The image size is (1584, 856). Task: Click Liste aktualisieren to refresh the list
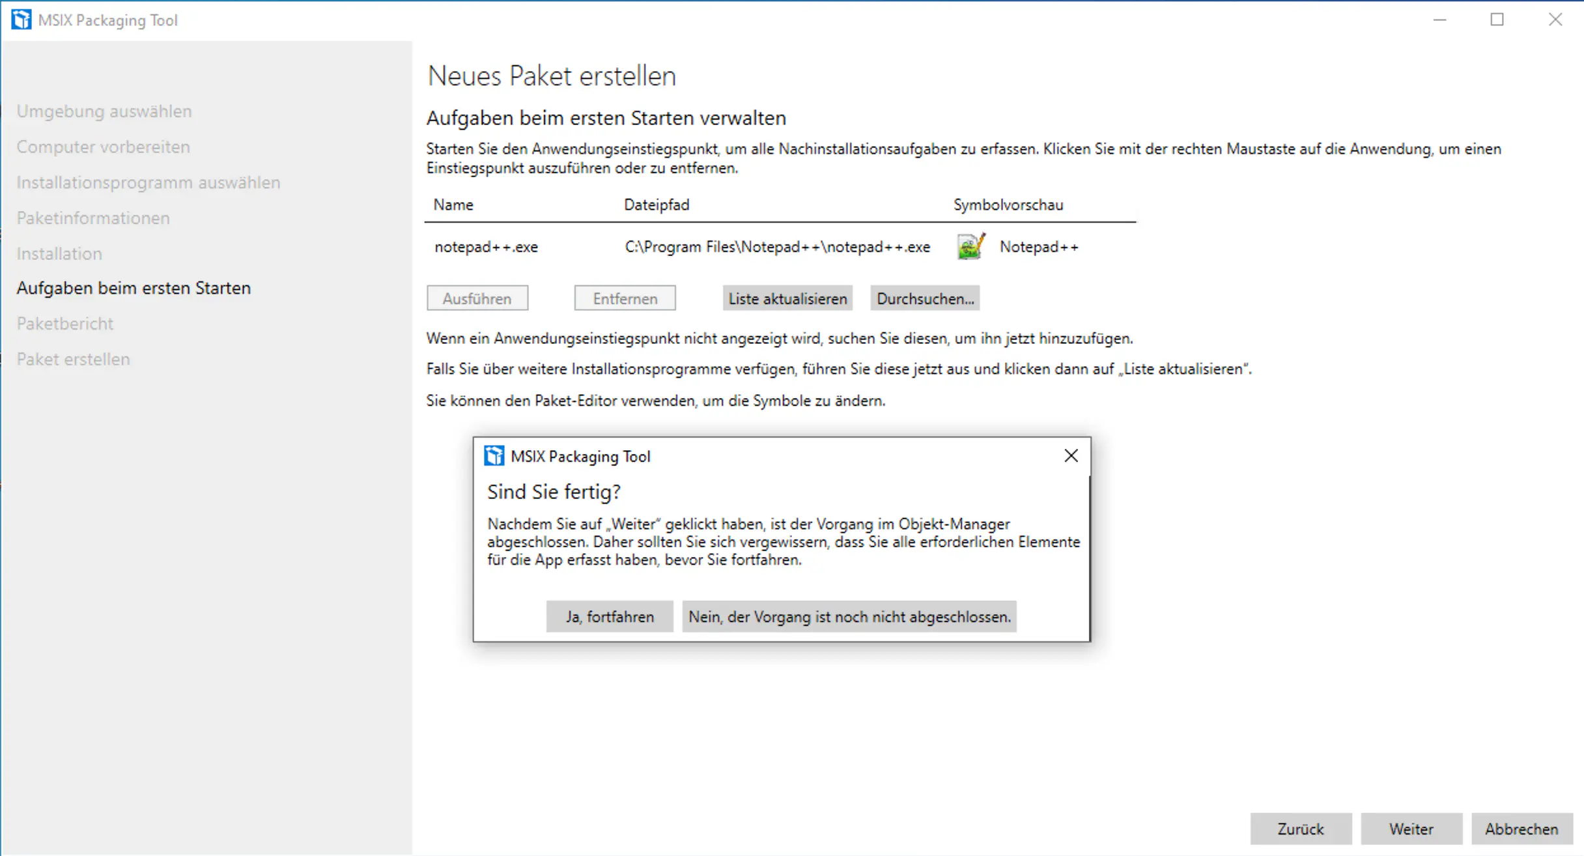[787, 298]
